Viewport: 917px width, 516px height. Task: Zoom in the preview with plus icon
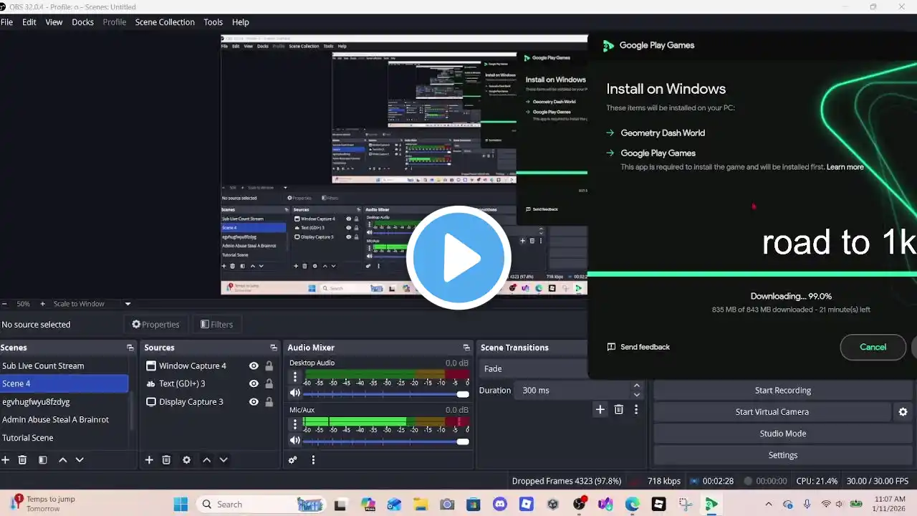pyautogui.click(x=42, y=304)
